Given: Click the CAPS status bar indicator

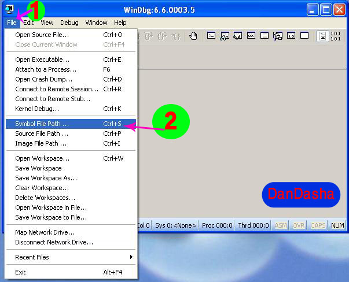Looking at the screenshot, I should (x=318, y=225).
